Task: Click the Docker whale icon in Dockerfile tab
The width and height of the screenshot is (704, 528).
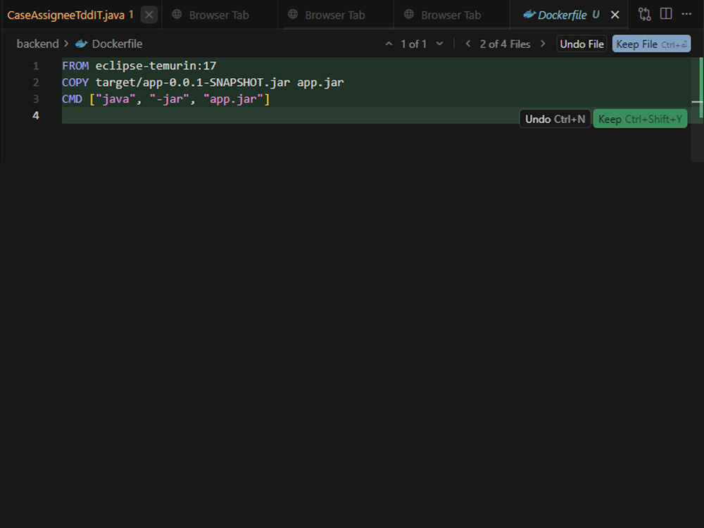Action: coord(529,14)
